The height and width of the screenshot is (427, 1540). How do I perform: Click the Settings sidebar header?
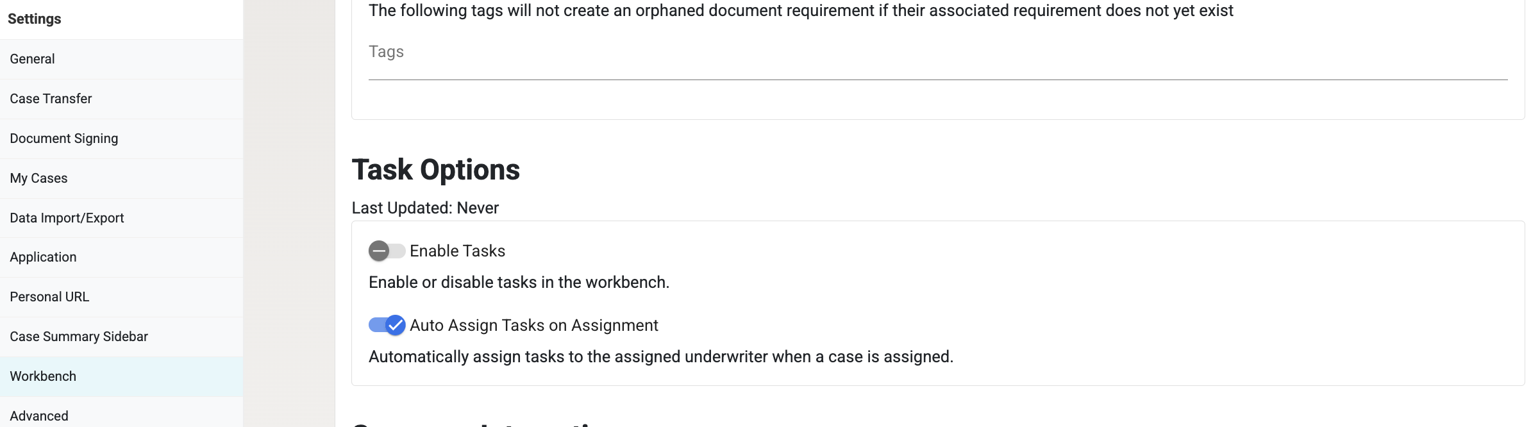click(x=35, y=19)
